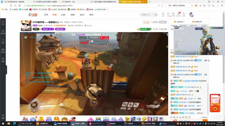Open the browser downloads icon
The height and width of the screenshot is (126, 225).
pyautogui.click(x=200, y=6)
